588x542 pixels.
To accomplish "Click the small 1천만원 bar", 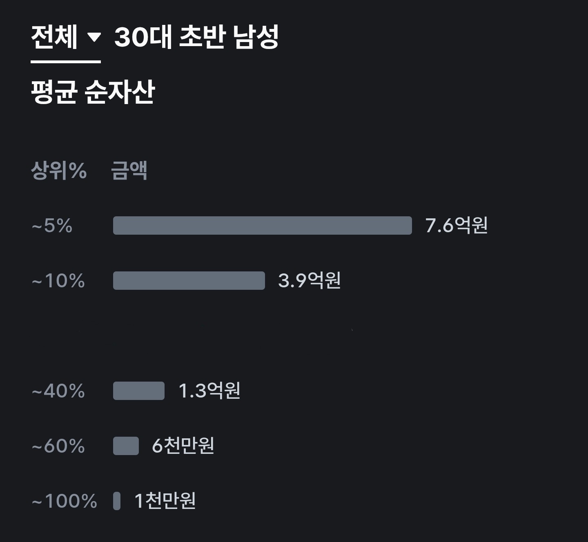I will [x=117, y=501].
